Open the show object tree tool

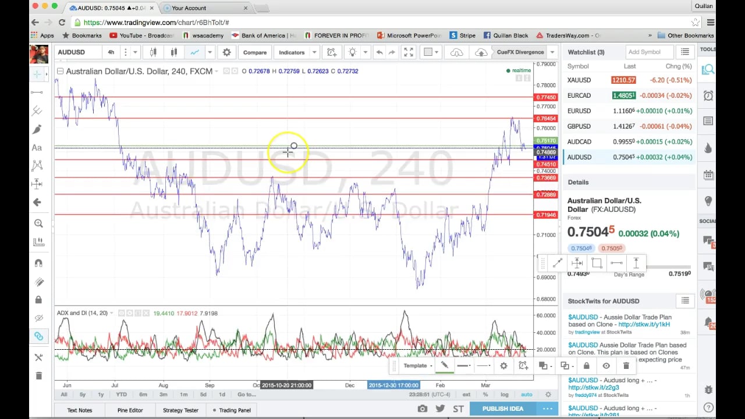pyautogui.click(x=38, y=357)
